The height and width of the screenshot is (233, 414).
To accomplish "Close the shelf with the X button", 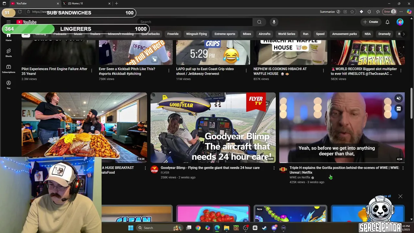I will click(x=400, y=196).
